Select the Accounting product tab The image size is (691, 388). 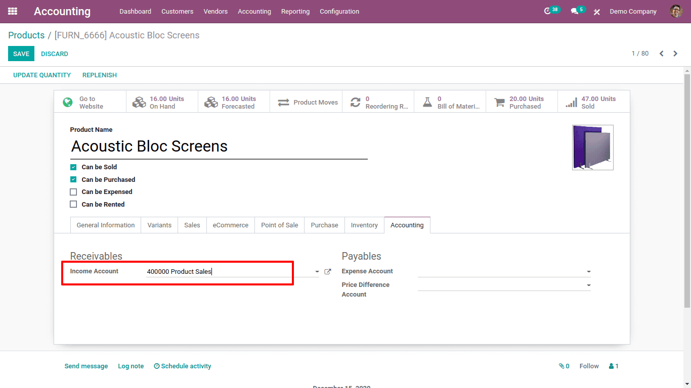pyautogui.click(x=407, y=225)
